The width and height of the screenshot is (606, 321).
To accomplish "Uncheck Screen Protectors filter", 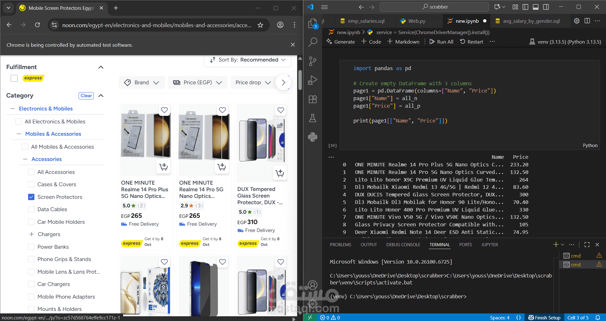I will coord(31,197).
